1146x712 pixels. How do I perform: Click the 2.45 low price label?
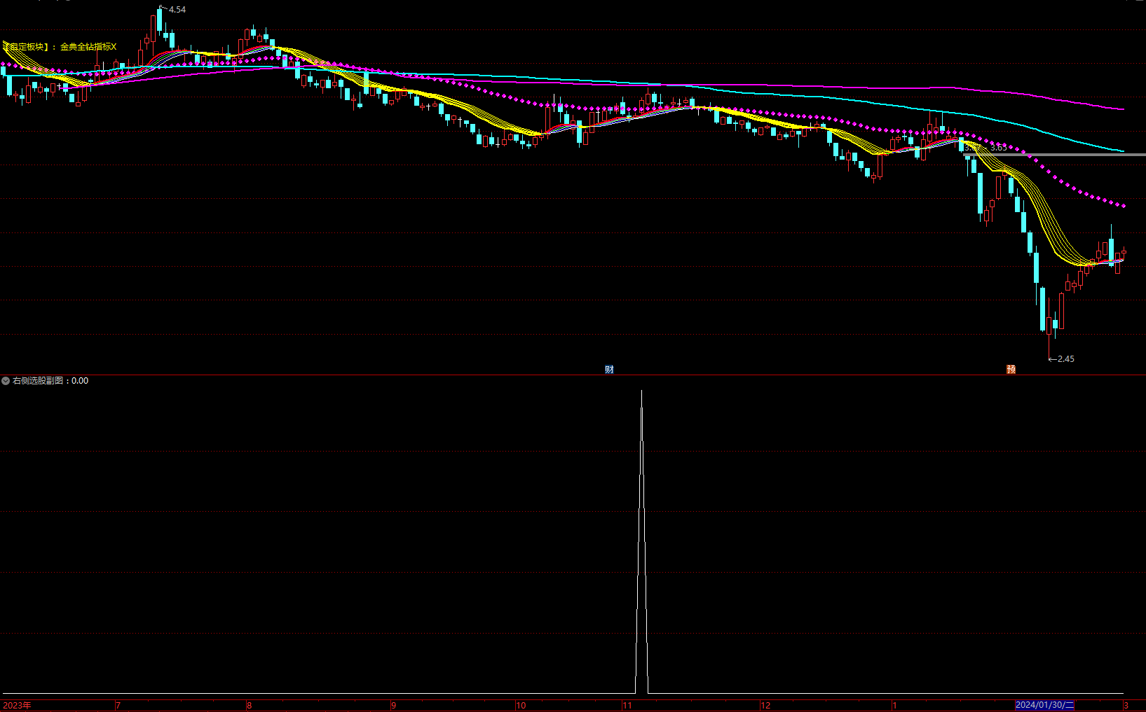pyautogui.click(x=1065, y=359)
